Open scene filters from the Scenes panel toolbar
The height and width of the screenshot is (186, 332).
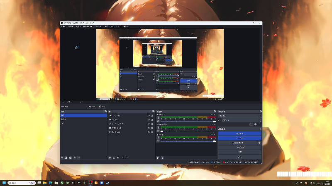(x=71, y=158)
